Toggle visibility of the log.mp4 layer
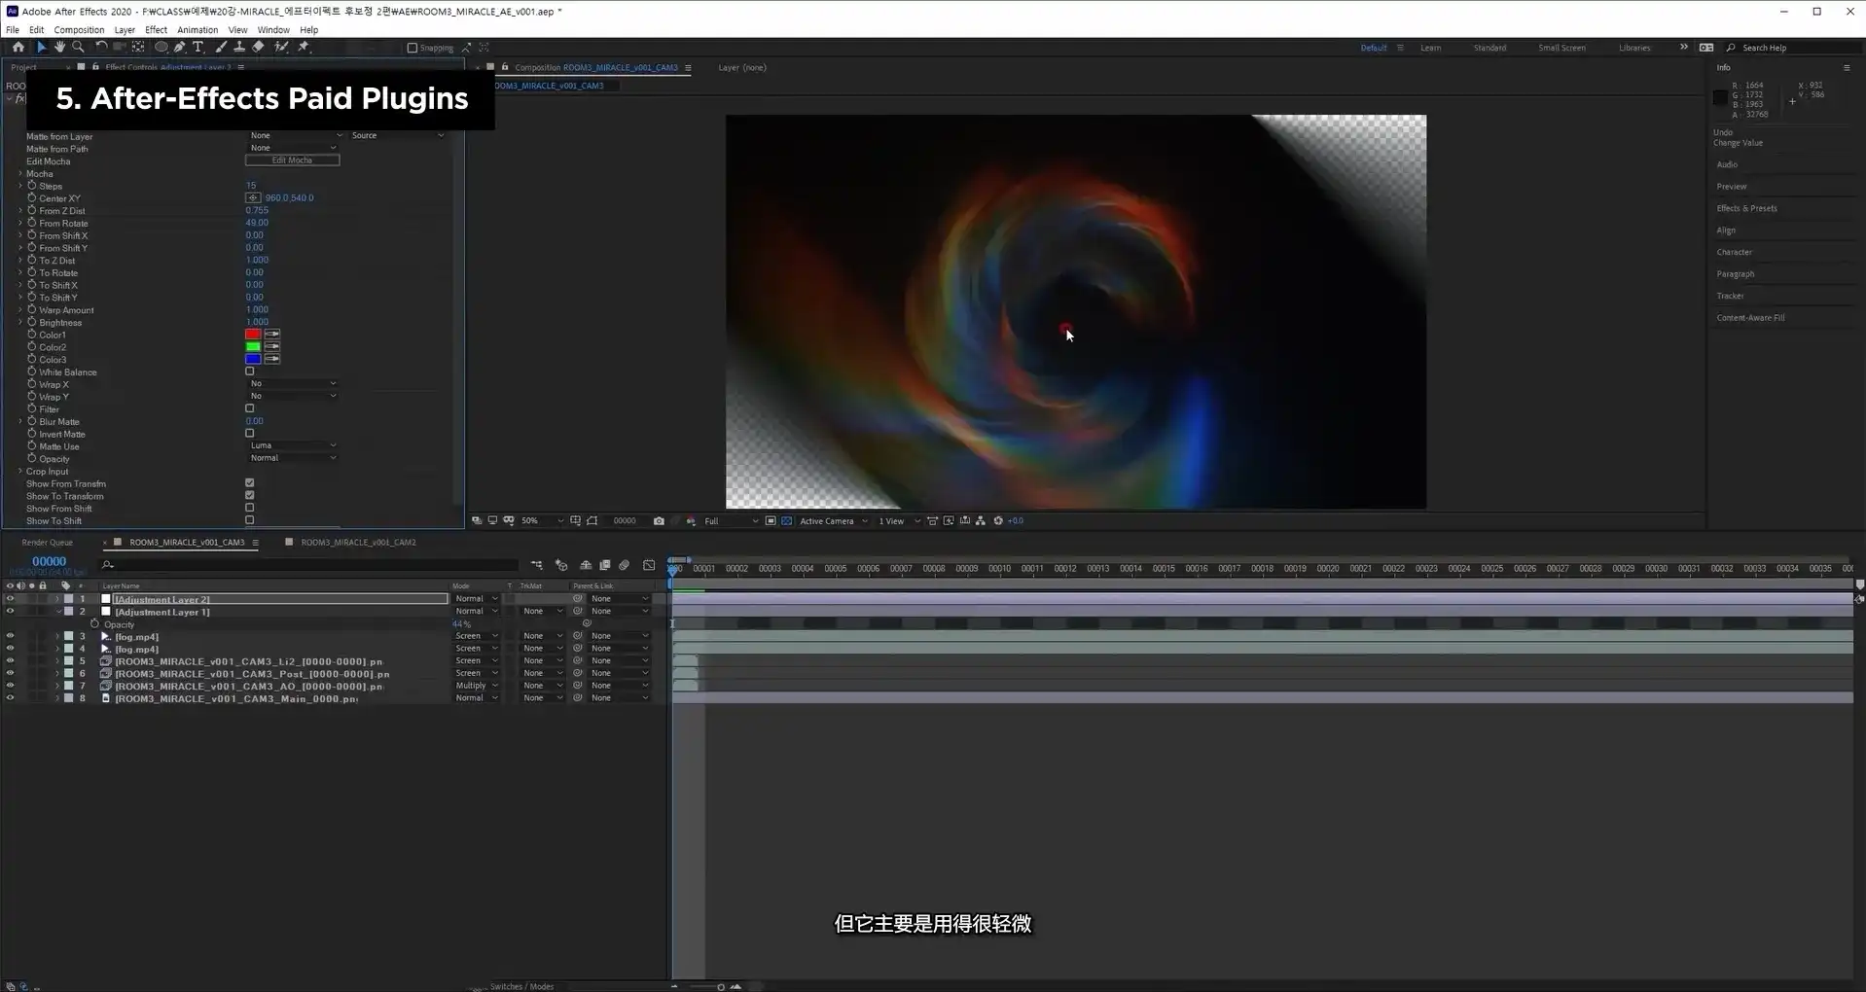Viewport: 1866px width, 992px height. (x=10, y=636)
